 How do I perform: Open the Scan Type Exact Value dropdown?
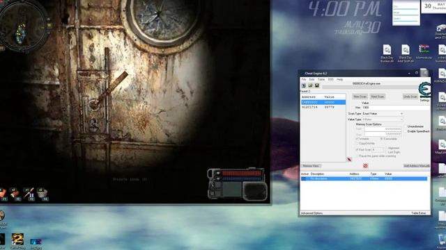(x=383, y=114)
